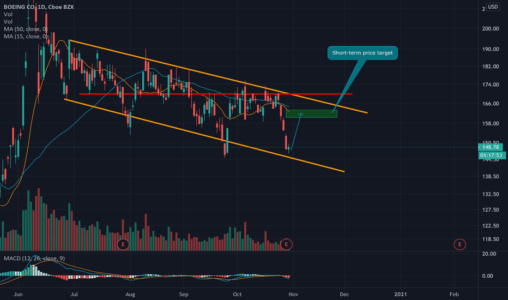Click the MACD scale 0.00 label
This screenshot has width=508, height=300.
pyautogui.click(x=488, y=276)
